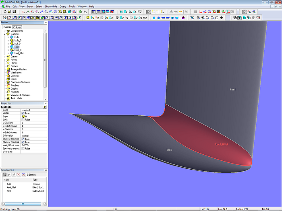This screenshot has height=211, width=282.
Task: Select the arrow pointer tool in top toolbar
Action: click(148, 12)
